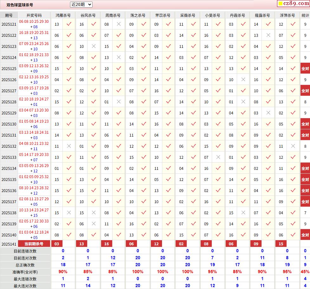The width and height of the screenshot is (310, 289).
Task: Click the 准确率(全对率) row label
Action: pyautogui.click(x=25, y=272)
